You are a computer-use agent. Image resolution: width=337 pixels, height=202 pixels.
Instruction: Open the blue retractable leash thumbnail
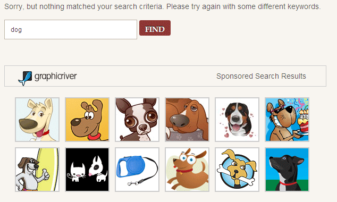(x=137, y=170)
